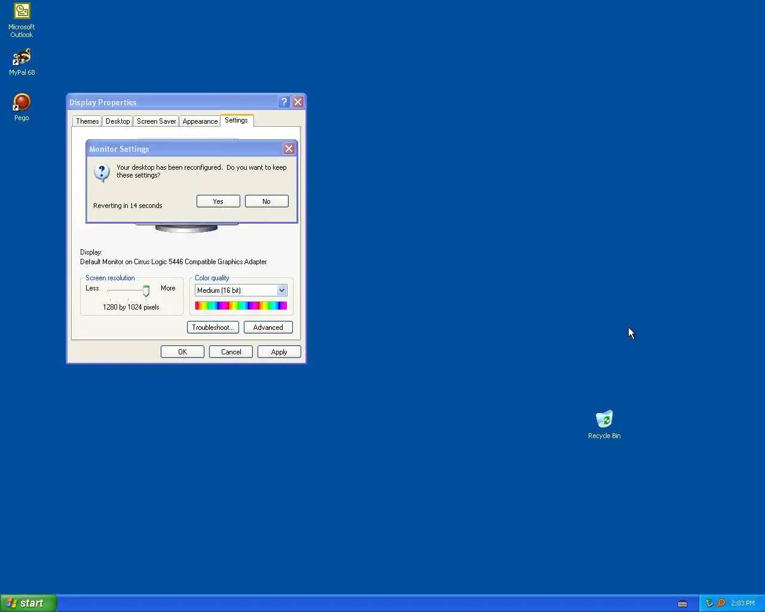Image resolution: width=765 pixels, height=612 pixels.
Task: Click the 'Reverting in 14 seconds' text
Action: pos(128,206)
